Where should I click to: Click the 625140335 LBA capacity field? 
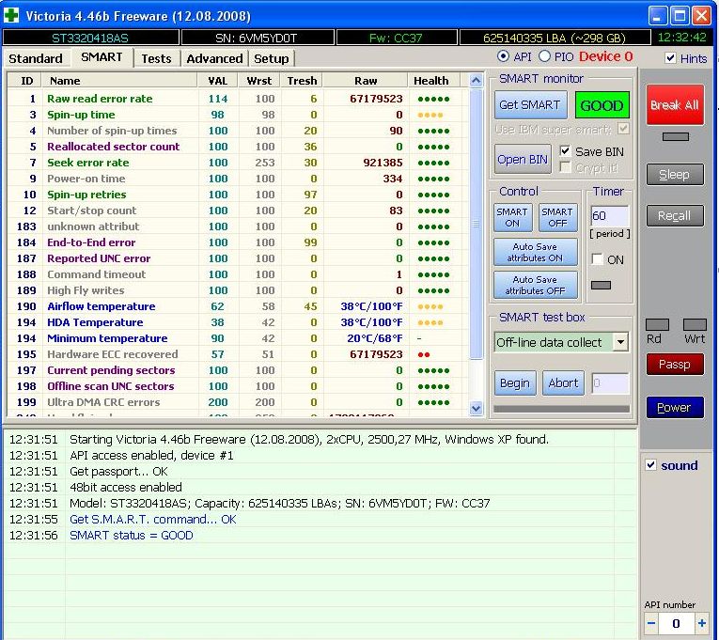[555, 38]
